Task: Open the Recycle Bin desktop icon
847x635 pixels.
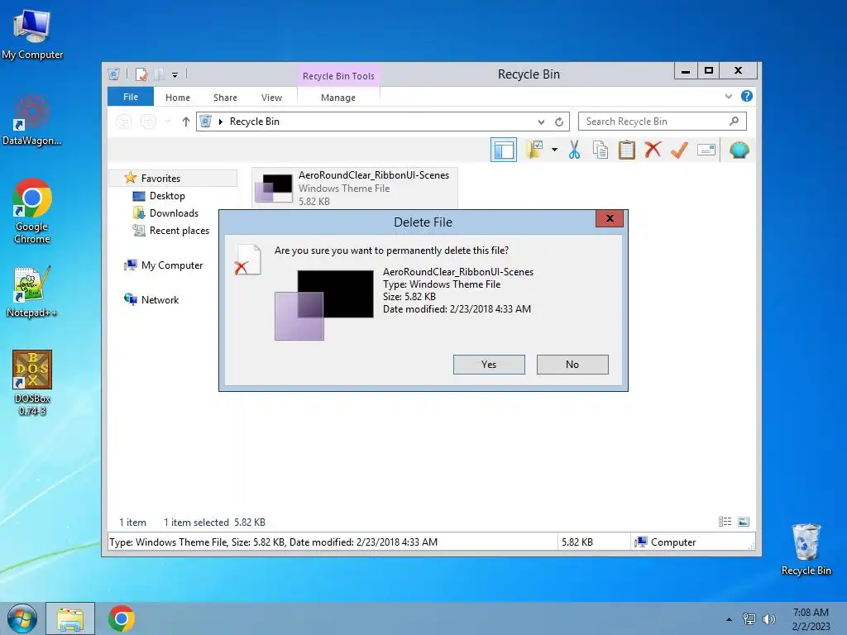Action: pyautogui.click(x=806, y=550)
